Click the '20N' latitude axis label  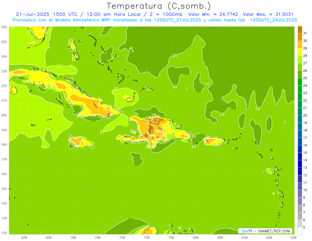4,115
